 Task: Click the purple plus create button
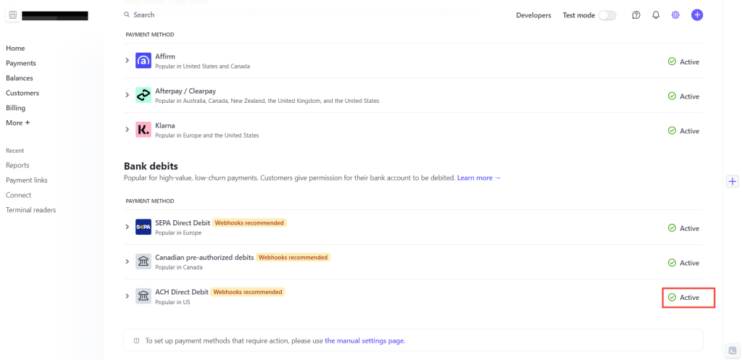click(697, 15)
